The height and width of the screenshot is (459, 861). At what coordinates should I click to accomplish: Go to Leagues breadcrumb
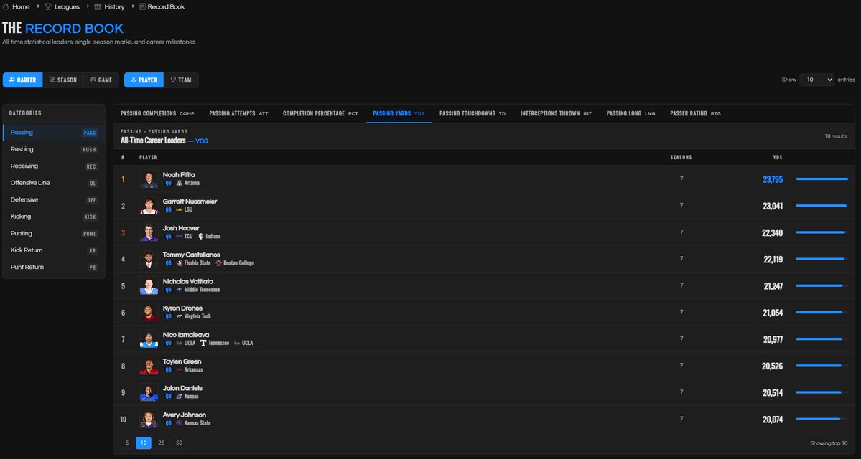click(x=62, y=6)
